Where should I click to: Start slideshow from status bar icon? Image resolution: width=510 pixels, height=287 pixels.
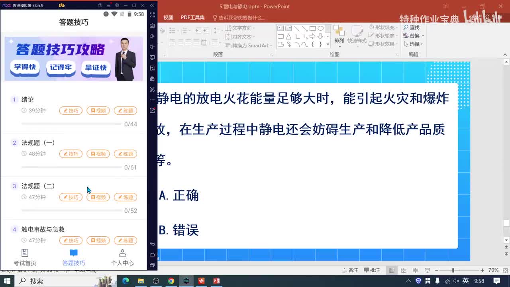pos(428,270)
